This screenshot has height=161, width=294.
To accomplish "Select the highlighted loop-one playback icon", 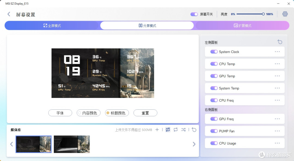I will 168,130.
